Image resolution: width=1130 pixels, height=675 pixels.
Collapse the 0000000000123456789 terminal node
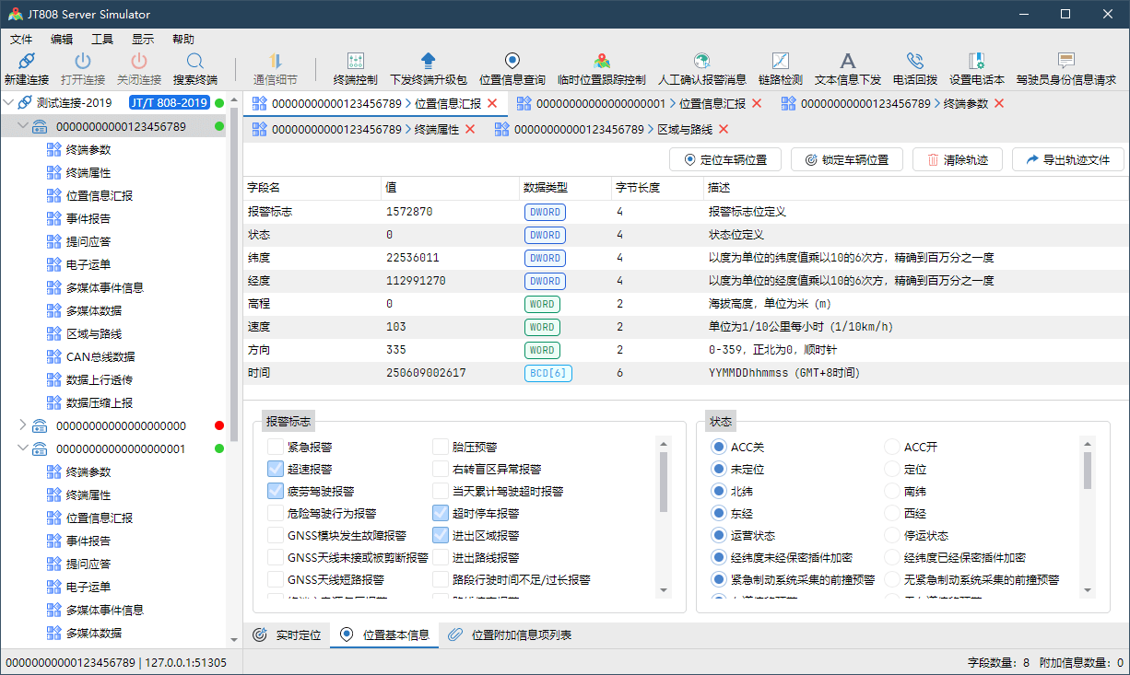click(23, 126)
